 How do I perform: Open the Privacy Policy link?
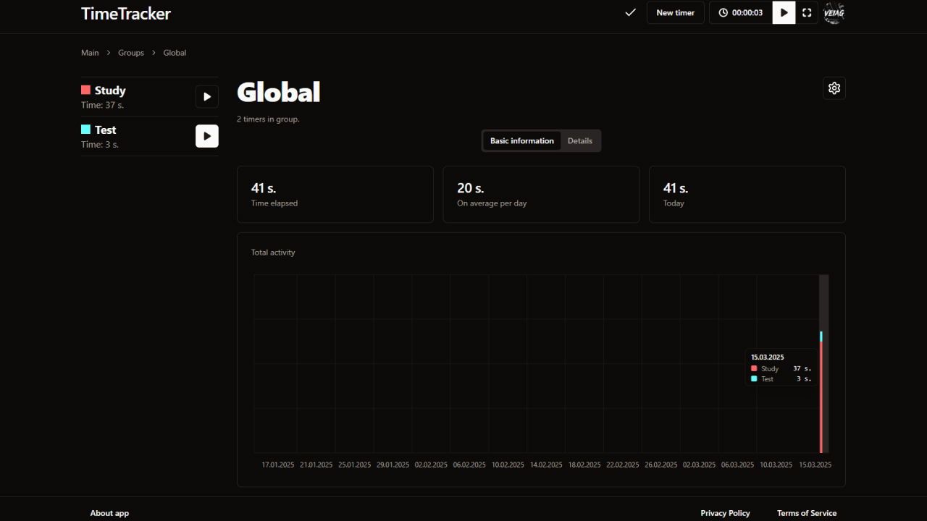725,513
